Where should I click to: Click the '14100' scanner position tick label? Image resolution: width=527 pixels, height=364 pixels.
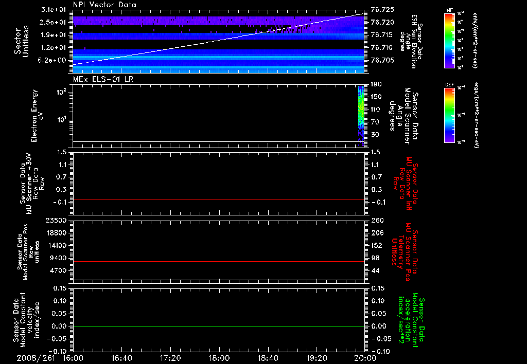pos(57,245)
